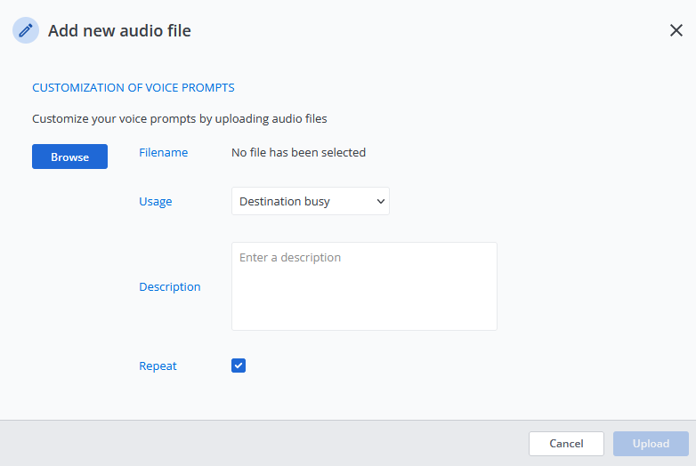Uncheck the Repeat checkbox
This screenshot has height=466, width=696.
click(239, 366)
